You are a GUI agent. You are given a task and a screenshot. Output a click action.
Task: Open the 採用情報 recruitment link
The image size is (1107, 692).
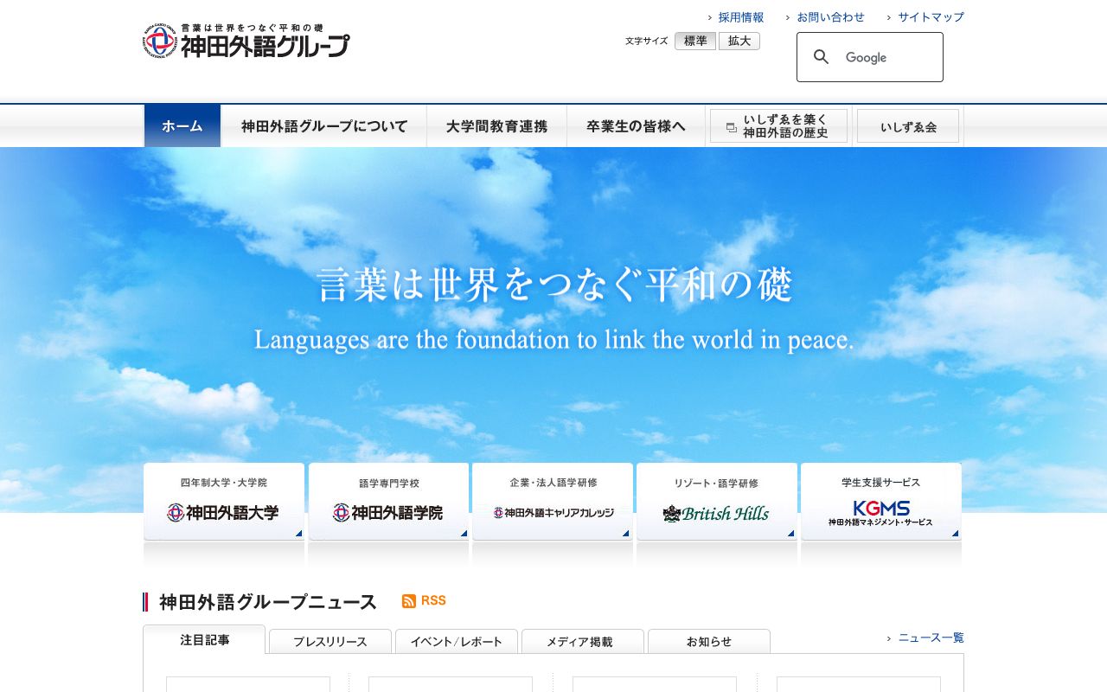(741, 17)
